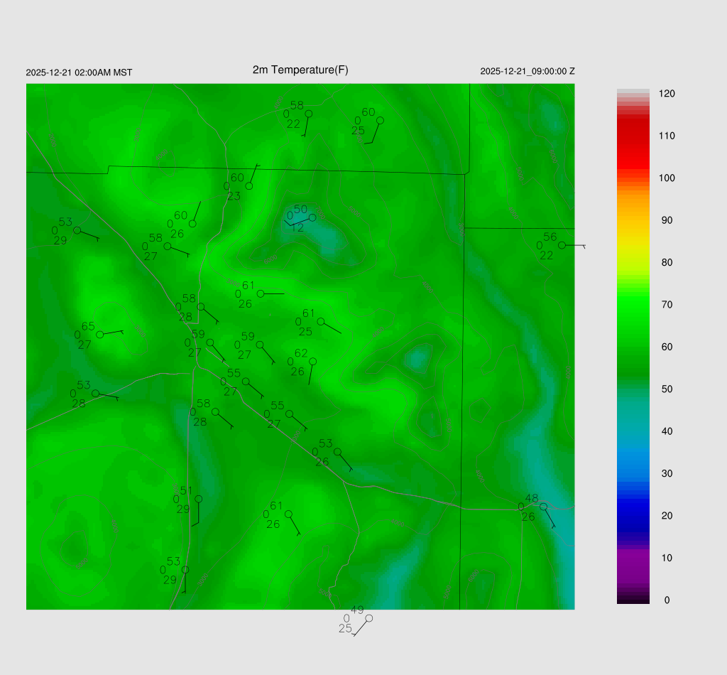The image size is (727, 675).
Task: Select the station marker showing 65 and 27
Action: pos(100,334)
